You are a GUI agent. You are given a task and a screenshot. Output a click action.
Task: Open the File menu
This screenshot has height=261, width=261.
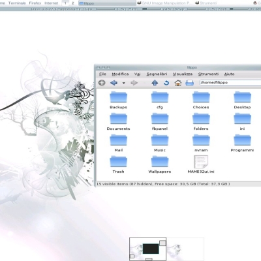pyautogui.click(x=102, y=74)
